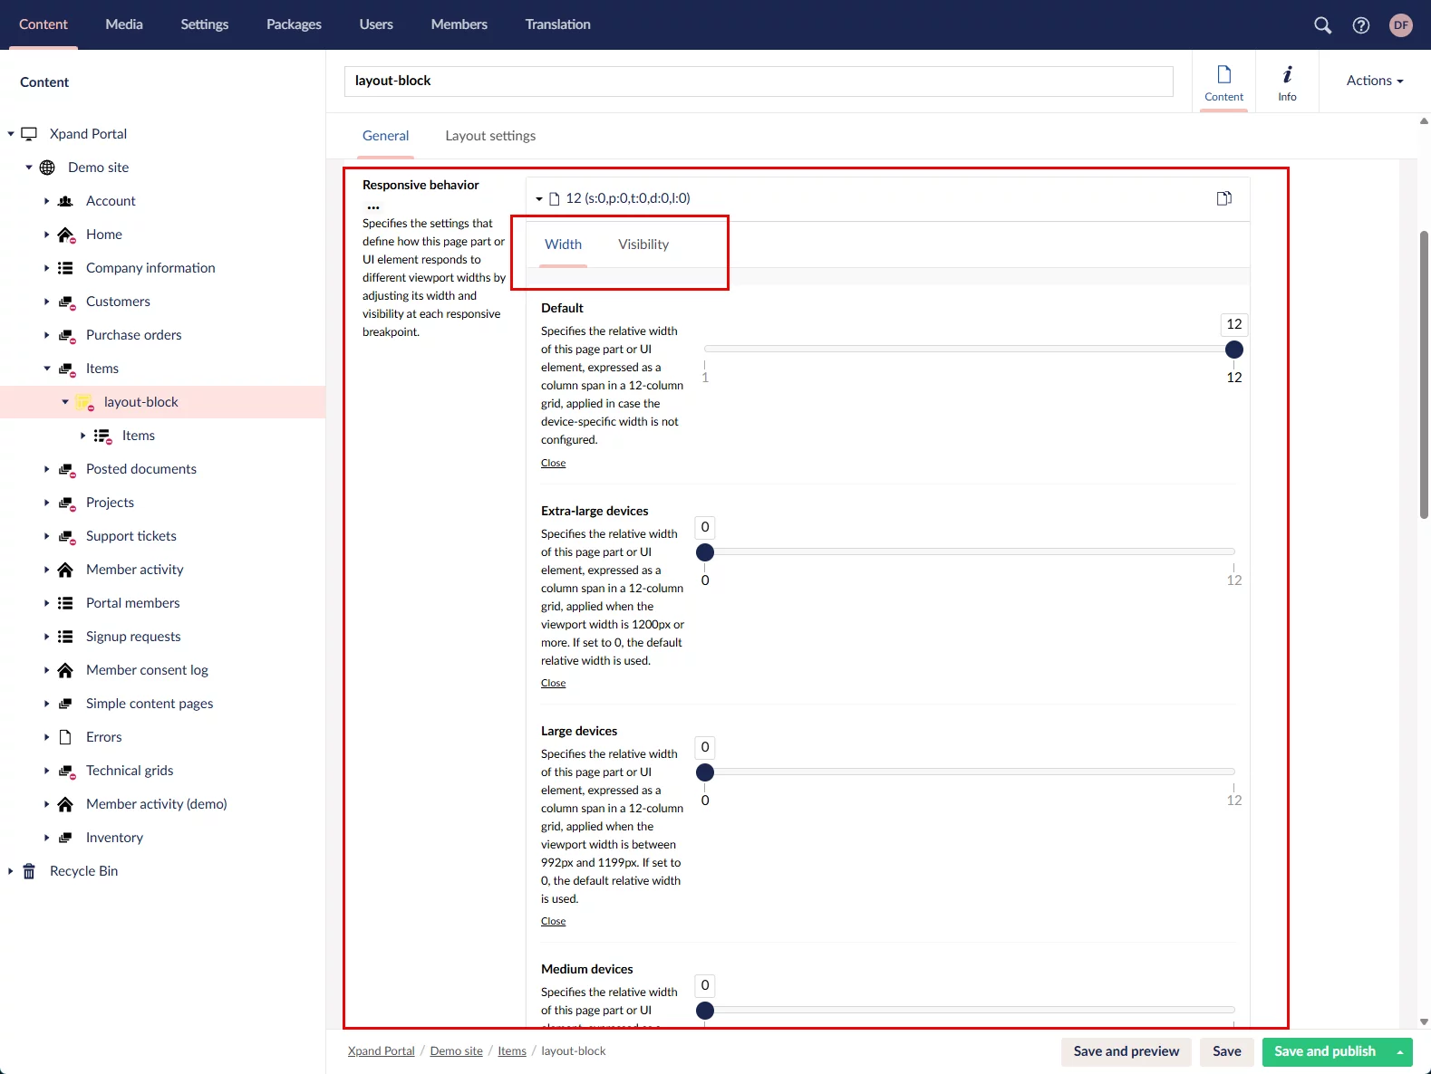The height and width of the screenshot is (1074, 1431).
Task: Click the Default width slider handle
Action: click(1233, 350)
